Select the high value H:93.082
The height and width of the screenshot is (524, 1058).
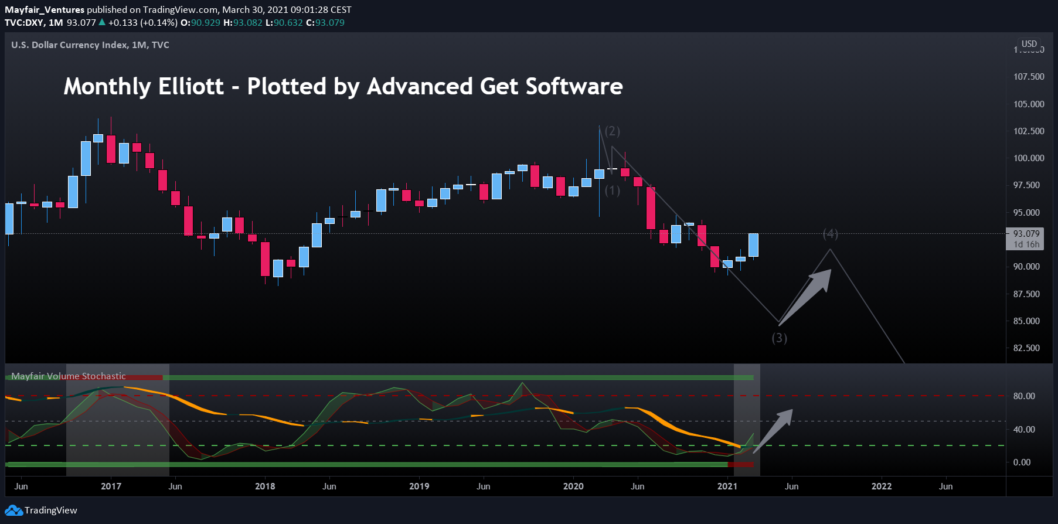(x=243, y=23)
